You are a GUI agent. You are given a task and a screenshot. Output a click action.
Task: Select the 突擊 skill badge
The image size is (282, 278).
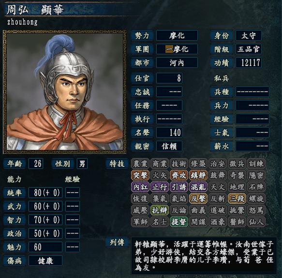click(140, 175)
